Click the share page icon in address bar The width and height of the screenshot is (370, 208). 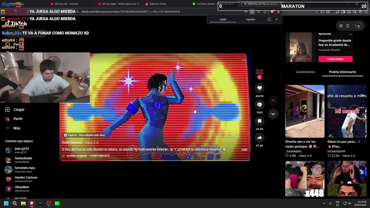[x=265, y=12]
